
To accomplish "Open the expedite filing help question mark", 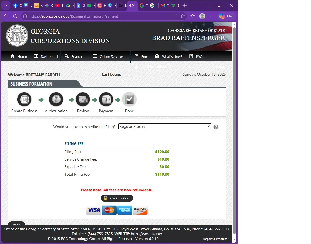I will pyautogui.click(x=216, y=127).
